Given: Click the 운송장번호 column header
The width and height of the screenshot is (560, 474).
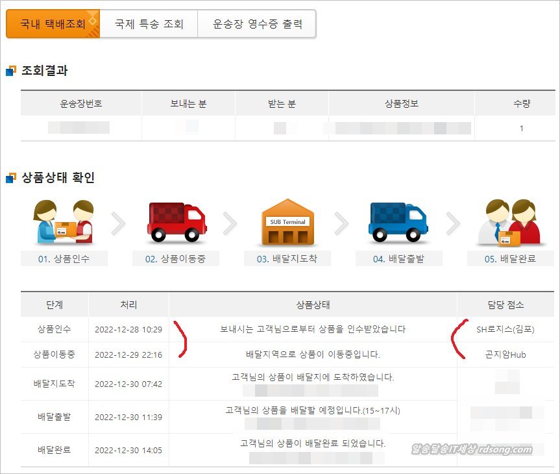Looking at the screenshot, I should [x=80, y=103].
